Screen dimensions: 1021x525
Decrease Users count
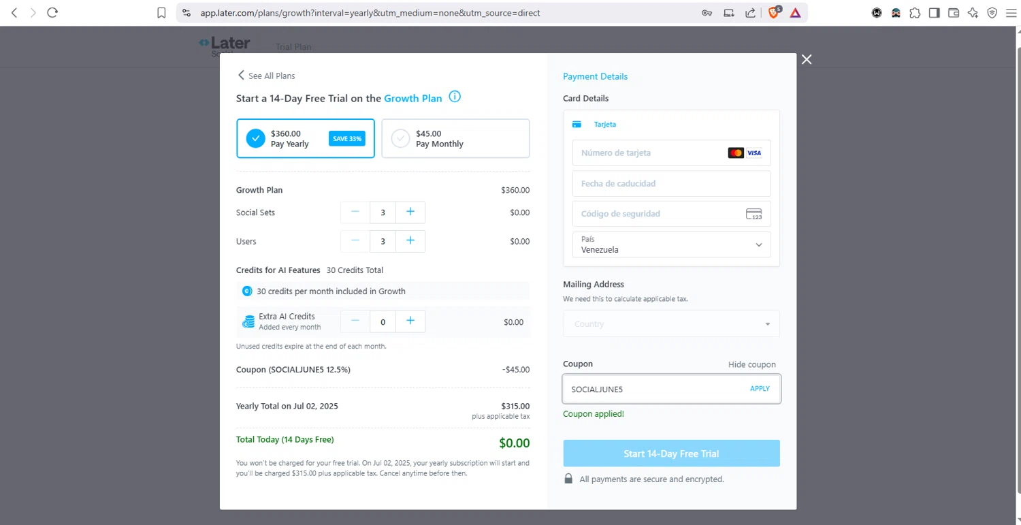pyautogui.click(x=355, y=241)
